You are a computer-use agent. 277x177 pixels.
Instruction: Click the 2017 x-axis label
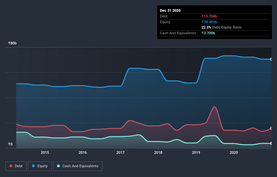click(x=120, y=152)
